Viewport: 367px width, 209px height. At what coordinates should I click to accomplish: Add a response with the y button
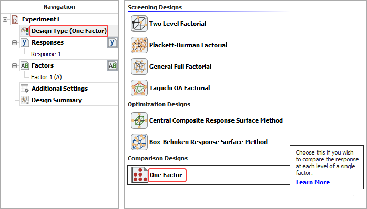(113, 42)
